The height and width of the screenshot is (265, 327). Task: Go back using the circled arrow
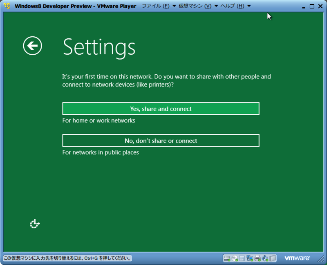click(x=33, y=46)
